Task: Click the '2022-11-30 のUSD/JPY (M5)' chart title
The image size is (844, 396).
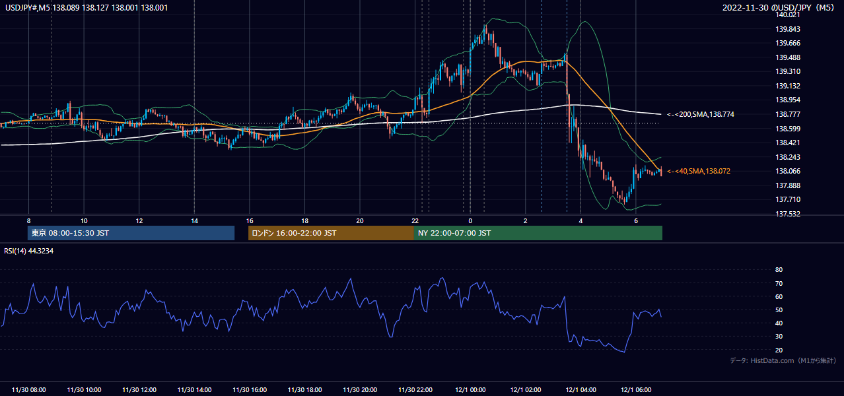Action: click(779, 8)
